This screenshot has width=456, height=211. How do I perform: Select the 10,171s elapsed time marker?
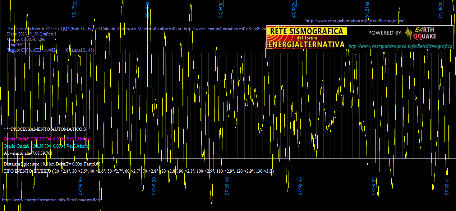point(74,10)
